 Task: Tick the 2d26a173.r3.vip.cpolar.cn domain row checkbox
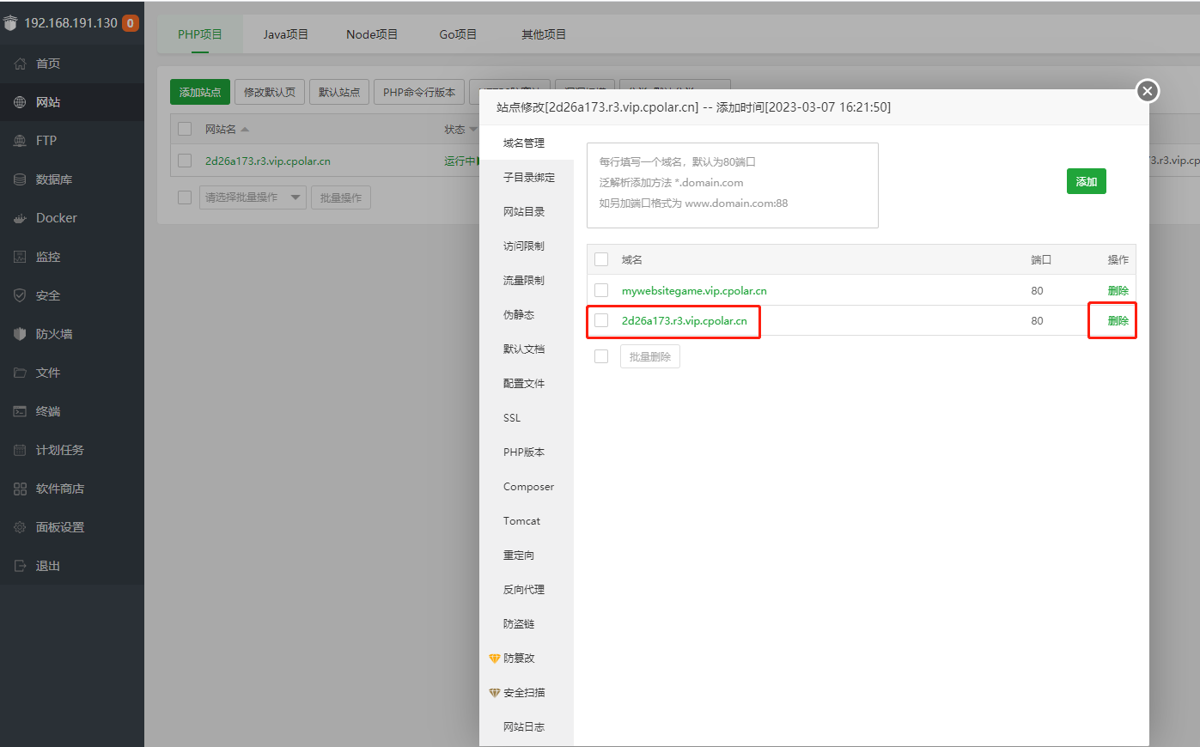pos(601,320)
